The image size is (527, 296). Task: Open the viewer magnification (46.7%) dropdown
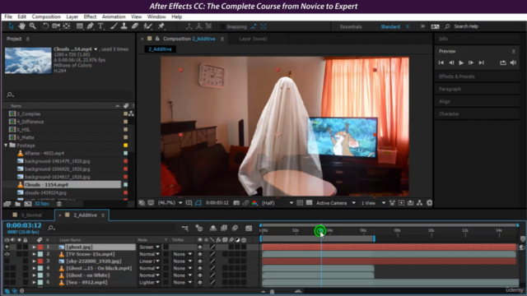click(x=170, y=203)
